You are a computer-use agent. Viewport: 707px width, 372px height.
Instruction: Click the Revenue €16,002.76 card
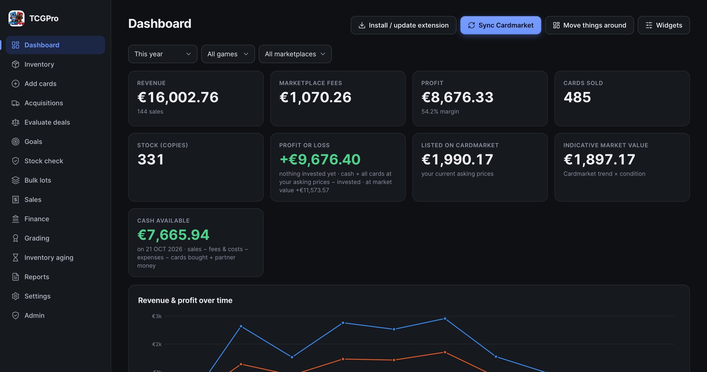tap(196, 98)
